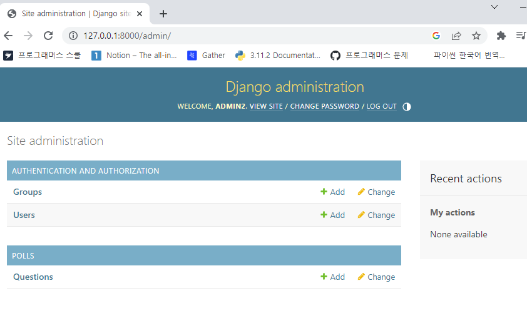The height and width of the screenshot is (316, 527).
Task: Add a new User
Action: coord(333,215)
